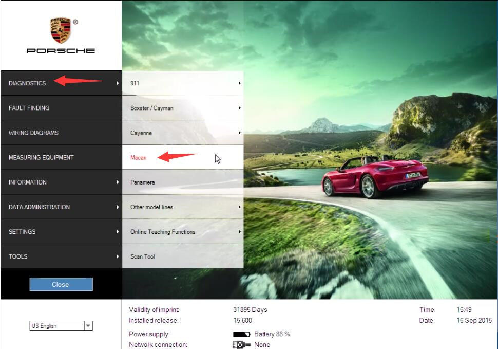Open the FAULT FINDING menu

pos(61,108)
